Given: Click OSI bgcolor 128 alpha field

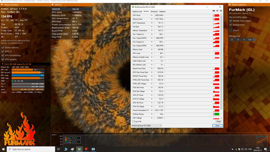Looking at the screenshot, I should pos(249,40).
